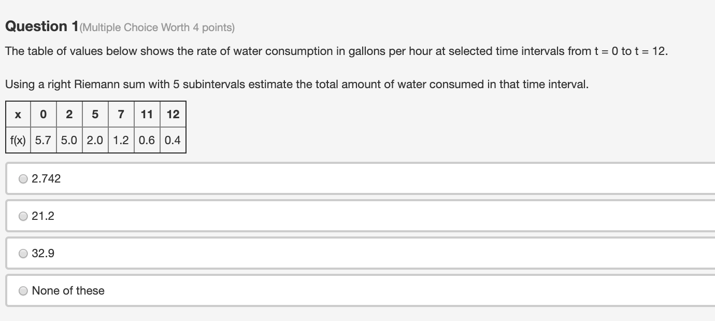Viewport: 715px width, 321px height.
Task: Click the f(x) row label cell
Action: [18, 140]
